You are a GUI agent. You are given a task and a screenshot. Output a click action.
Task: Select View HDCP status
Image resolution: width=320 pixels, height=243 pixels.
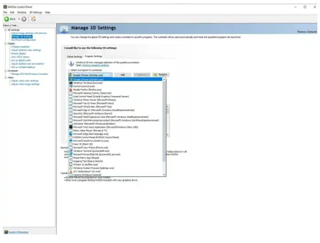click(x=20, y=57)
